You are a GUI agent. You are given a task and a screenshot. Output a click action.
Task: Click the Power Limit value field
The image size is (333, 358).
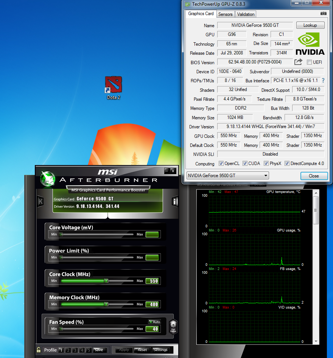152,257
